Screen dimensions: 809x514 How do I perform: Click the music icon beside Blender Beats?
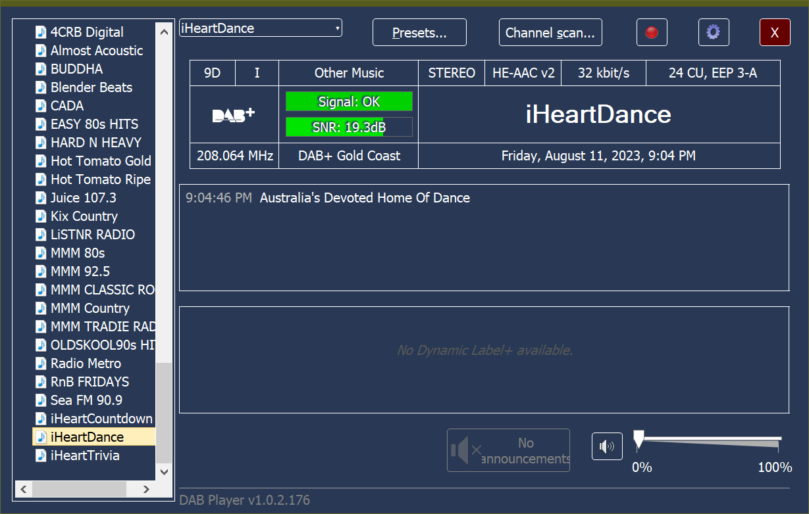click(x=41, y=87)
